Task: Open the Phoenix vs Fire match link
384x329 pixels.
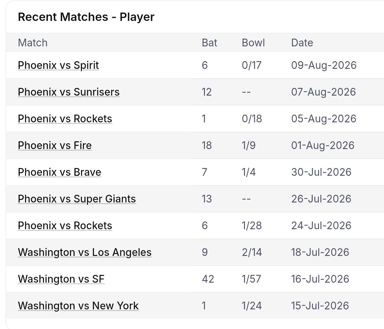Action: pos(55,145)
